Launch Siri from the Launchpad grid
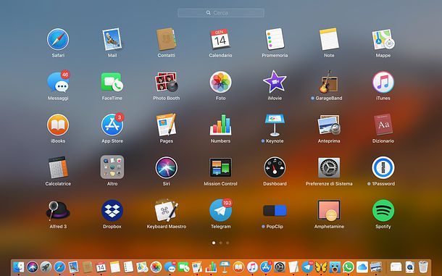 click(x=167, y=168)
